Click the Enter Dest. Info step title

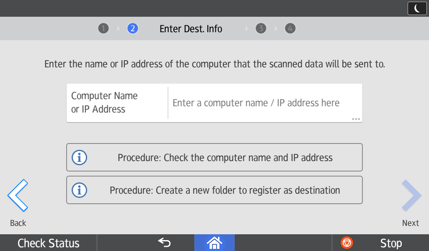[191, 29]
